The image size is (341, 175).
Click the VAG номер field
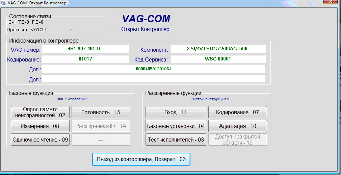tap(85, 49)
